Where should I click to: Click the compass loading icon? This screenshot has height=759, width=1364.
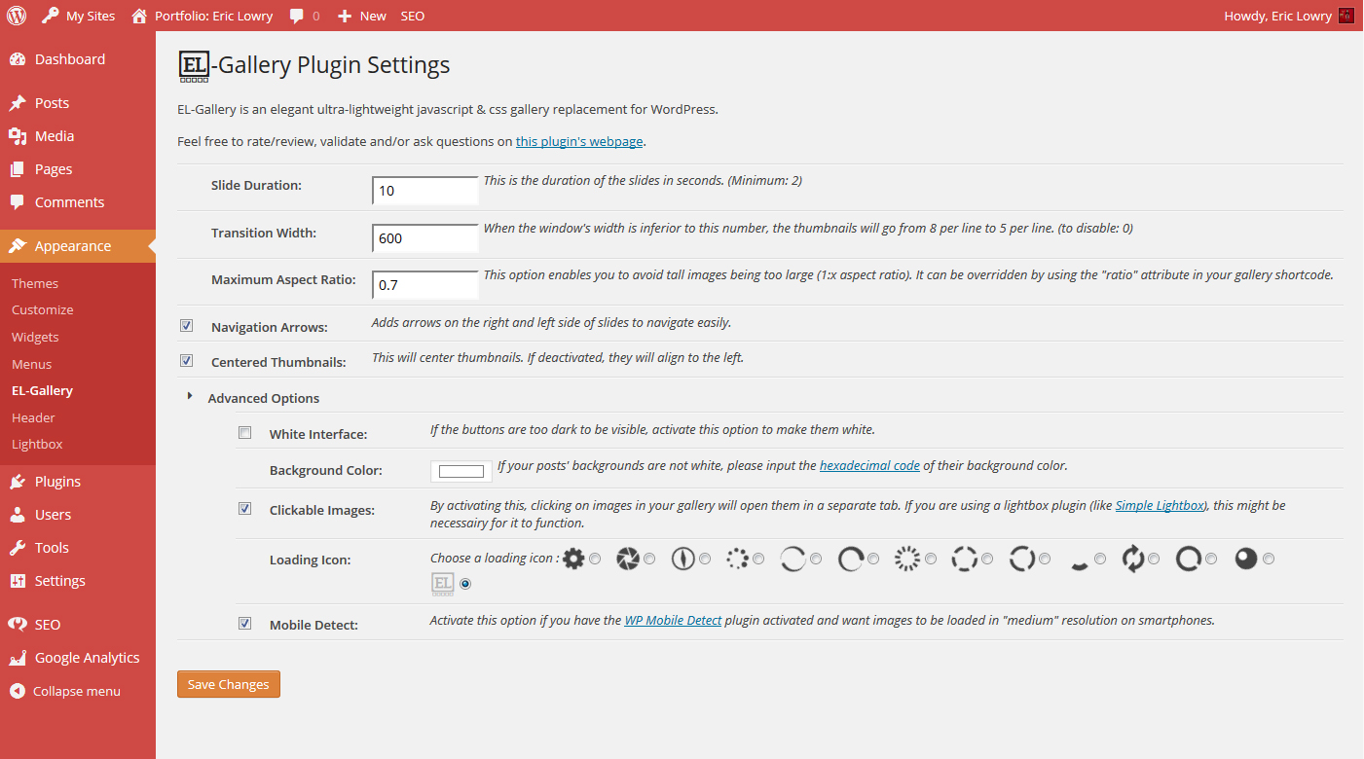683,559
